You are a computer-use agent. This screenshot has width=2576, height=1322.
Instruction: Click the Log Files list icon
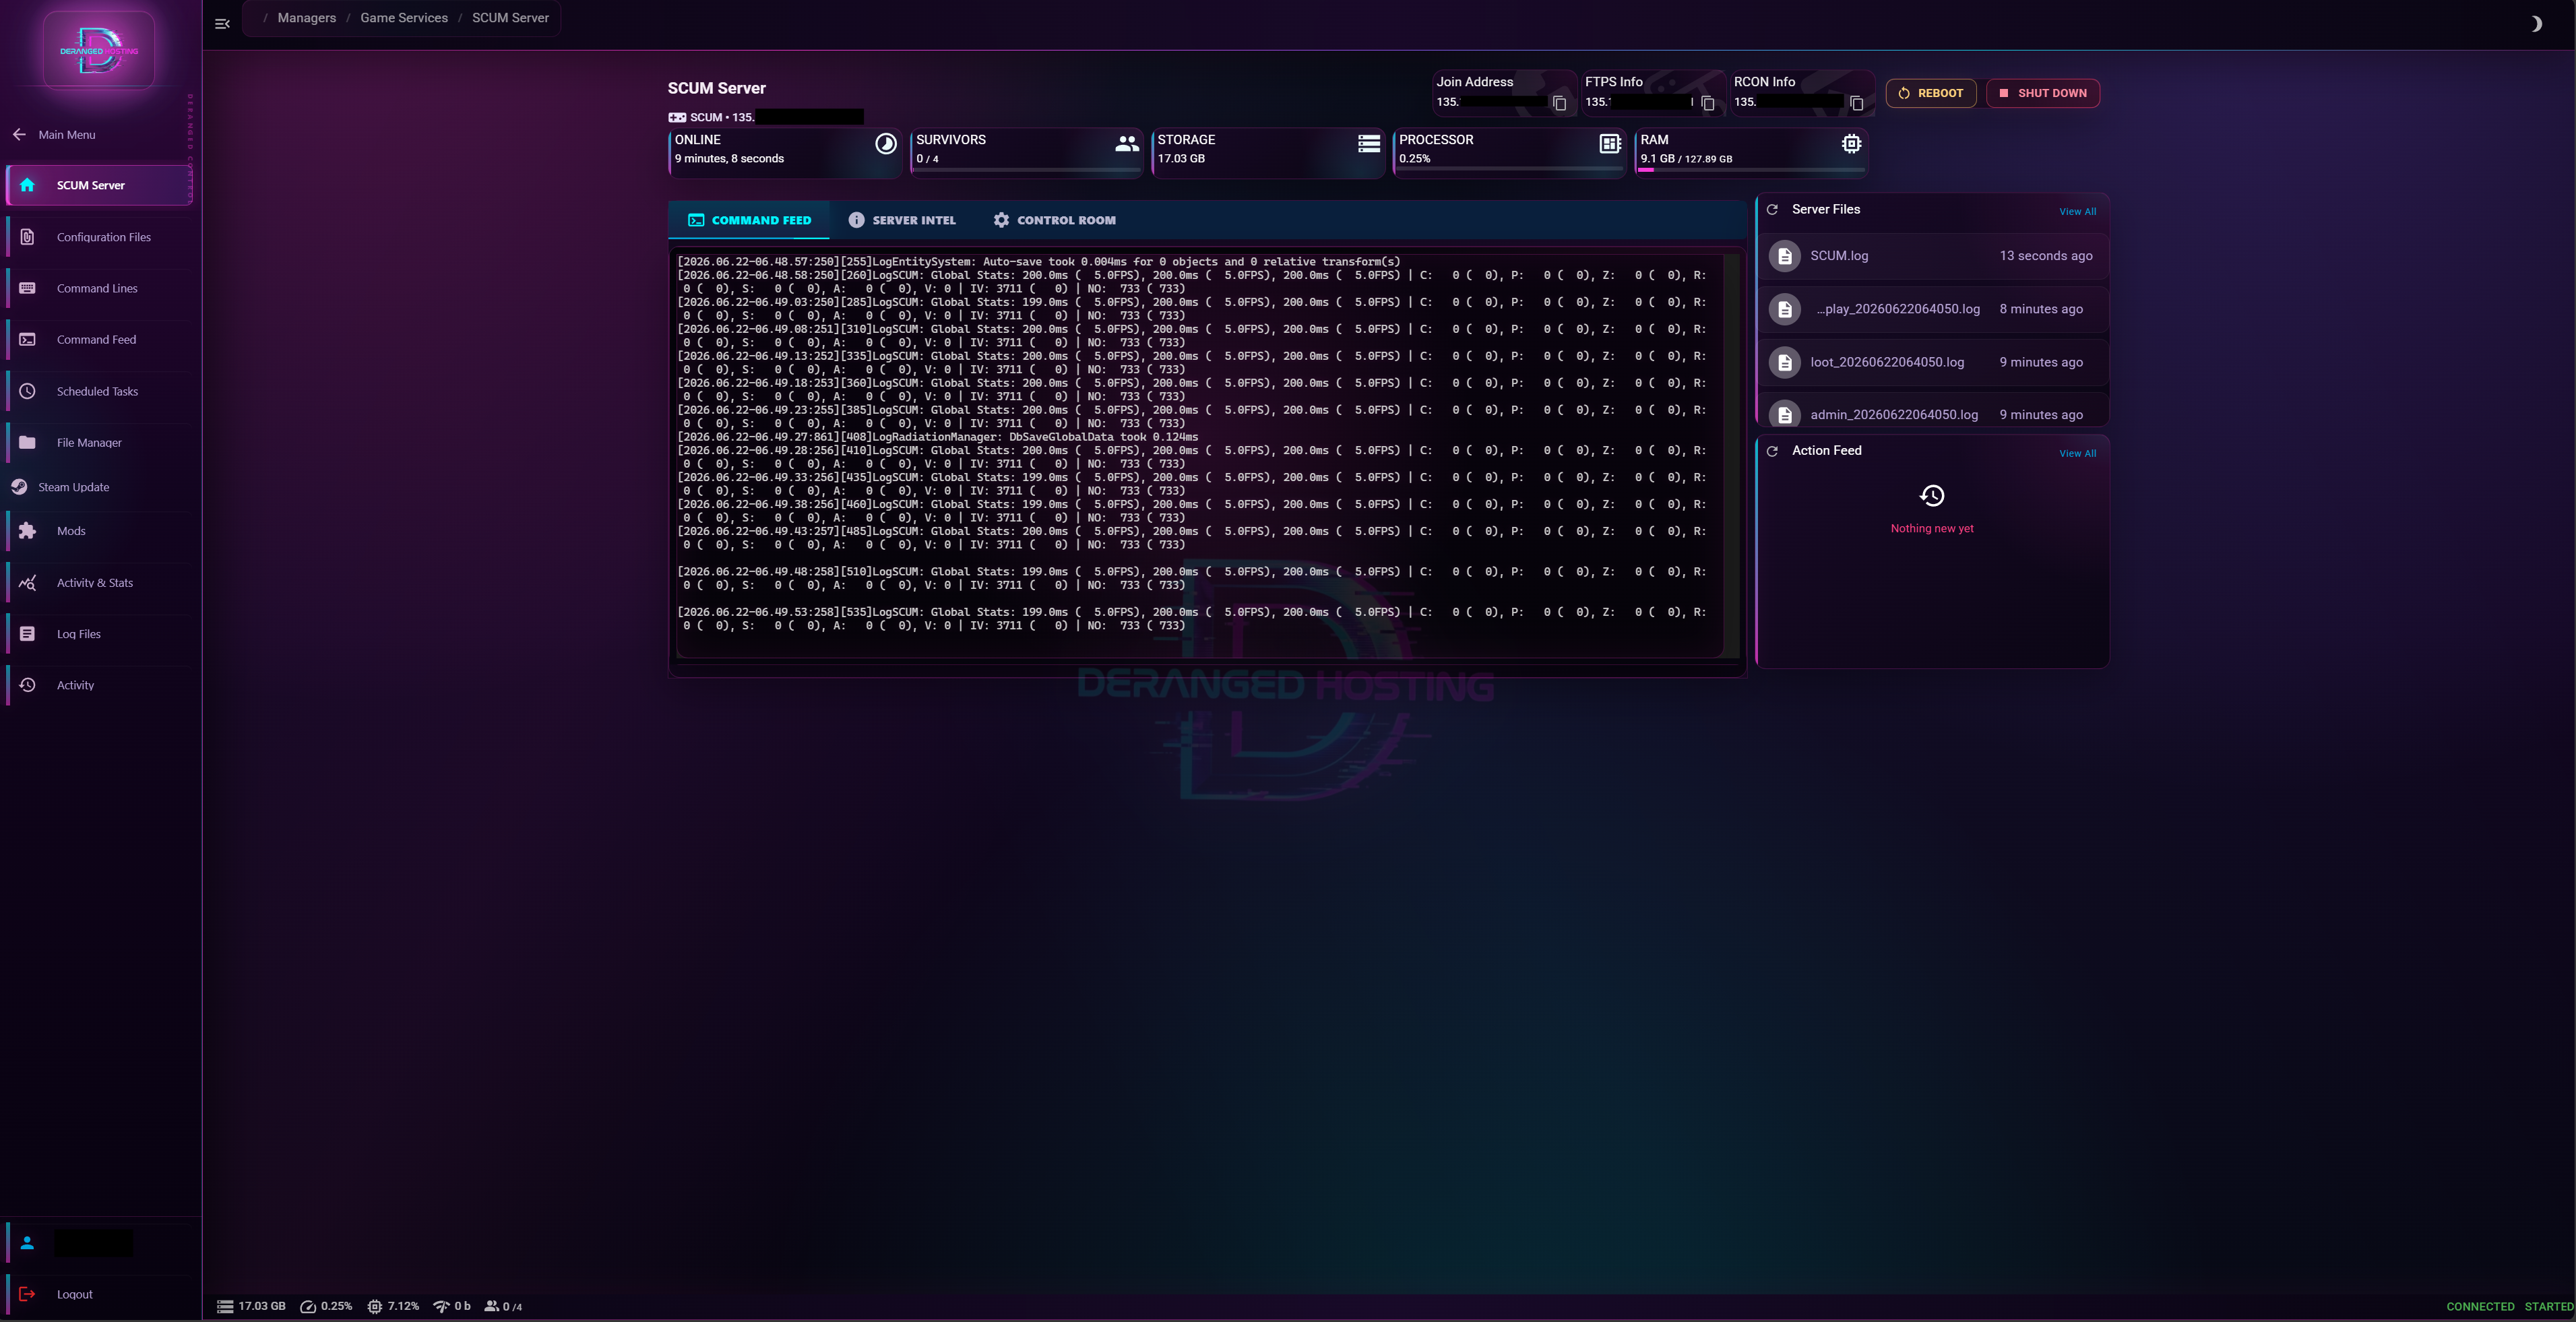click(27, 634)
